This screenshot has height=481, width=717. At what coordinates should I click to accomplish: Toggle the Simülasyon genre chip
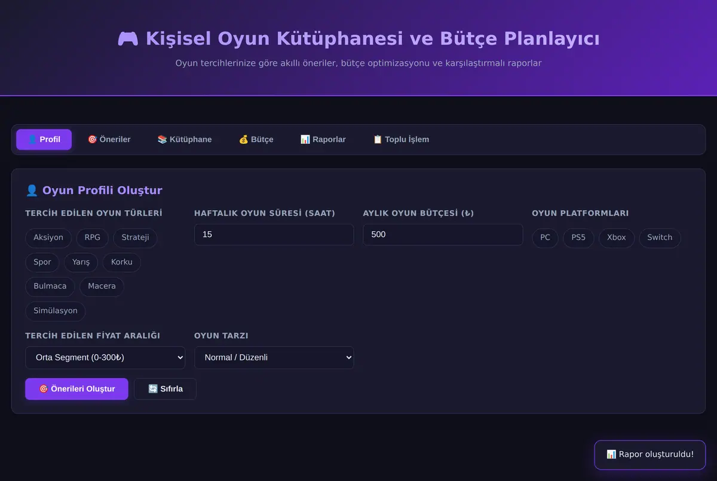coord(56,311)
